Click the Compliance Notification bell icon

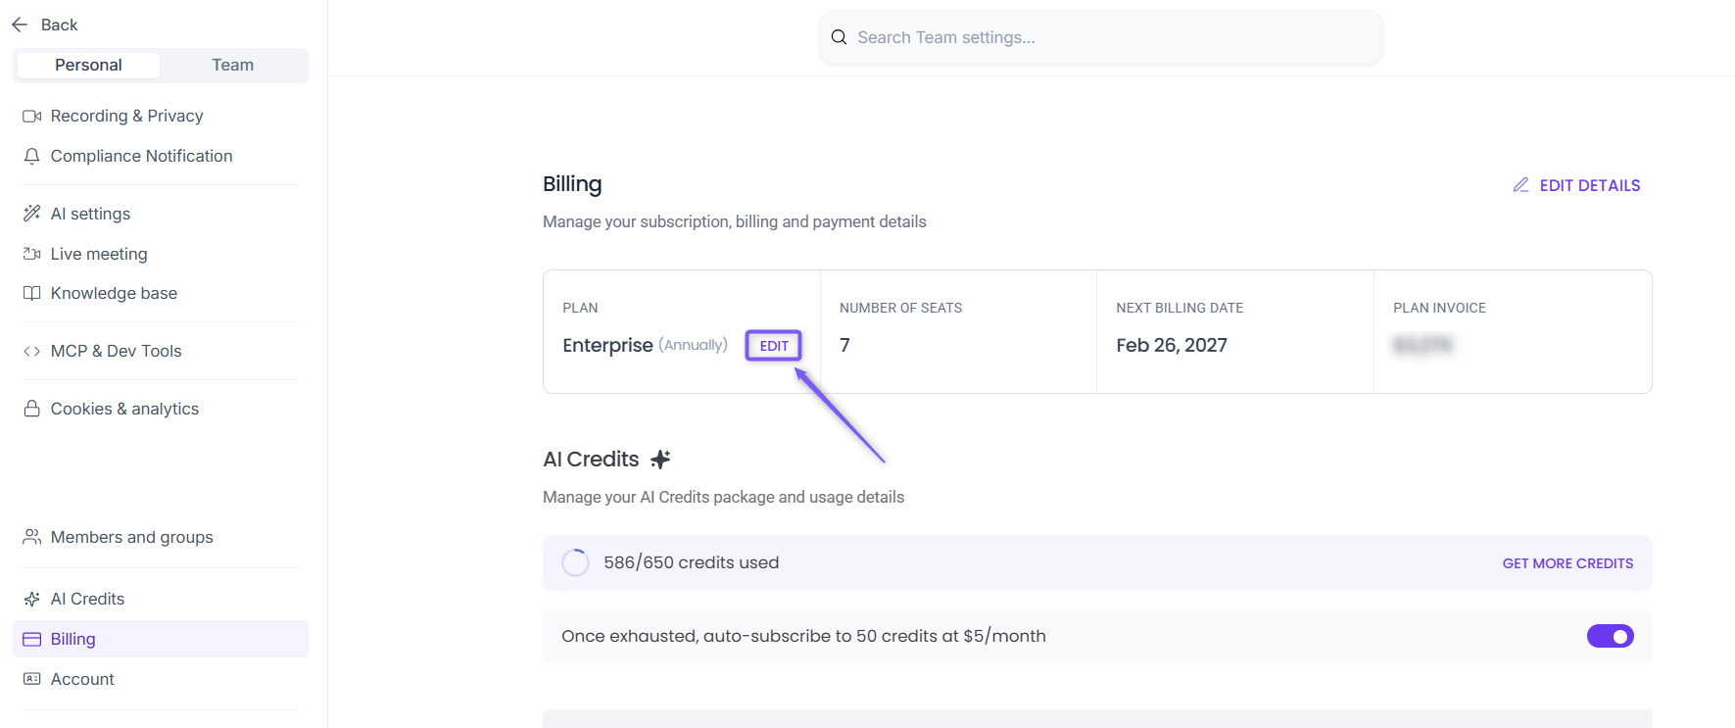[x=32, y=156]
